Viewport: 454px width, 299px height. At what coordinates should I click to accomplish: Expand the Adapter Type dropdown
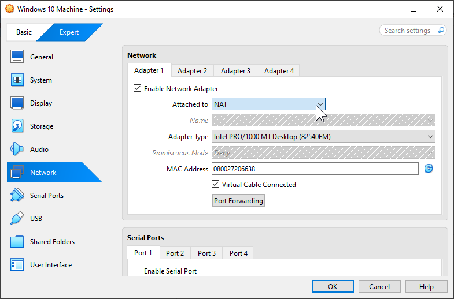(x=323, y=136)
